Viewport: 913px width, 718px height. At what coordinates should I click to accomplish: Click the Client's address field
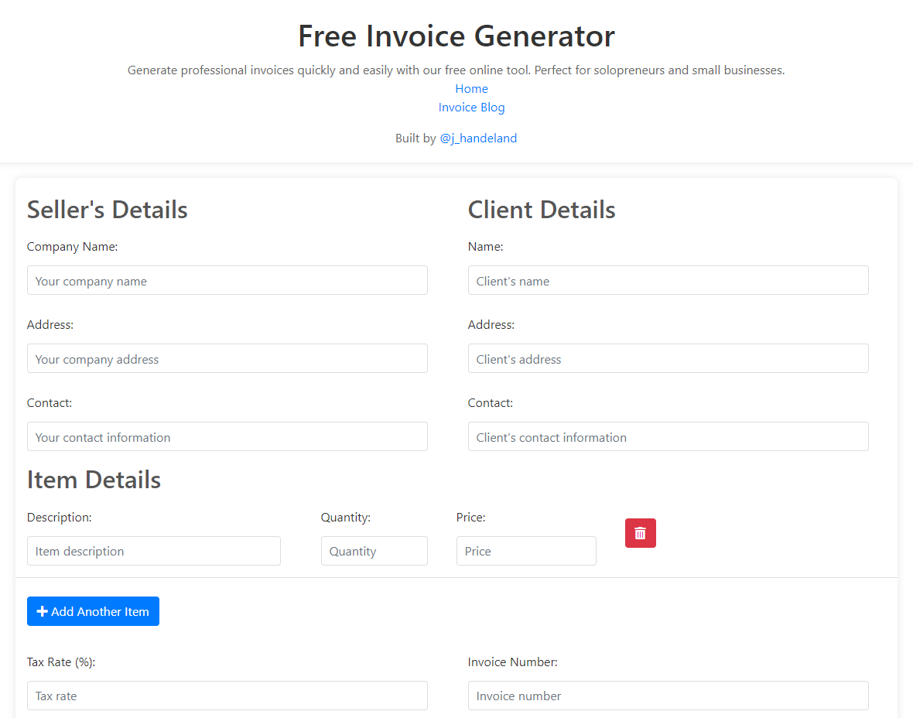click(668, 358)
